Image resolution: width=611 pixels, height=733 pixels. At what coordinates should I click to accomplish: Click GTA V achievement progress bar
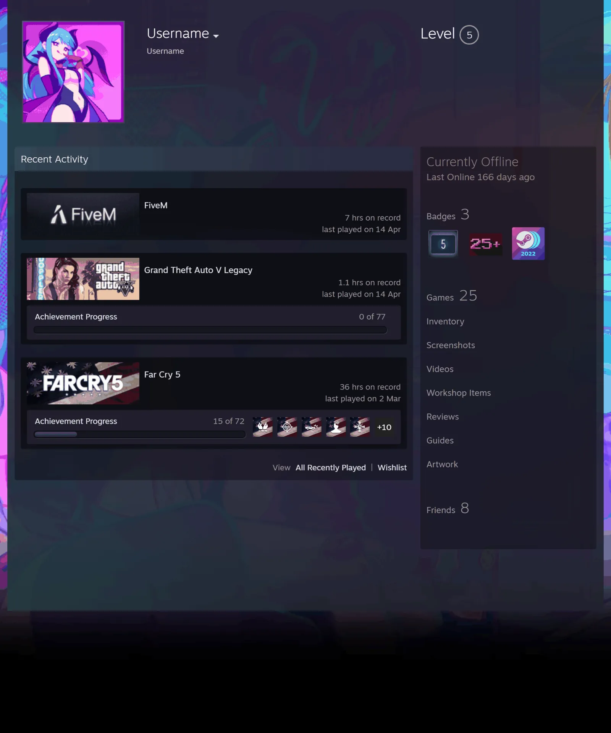click(210, 330)
